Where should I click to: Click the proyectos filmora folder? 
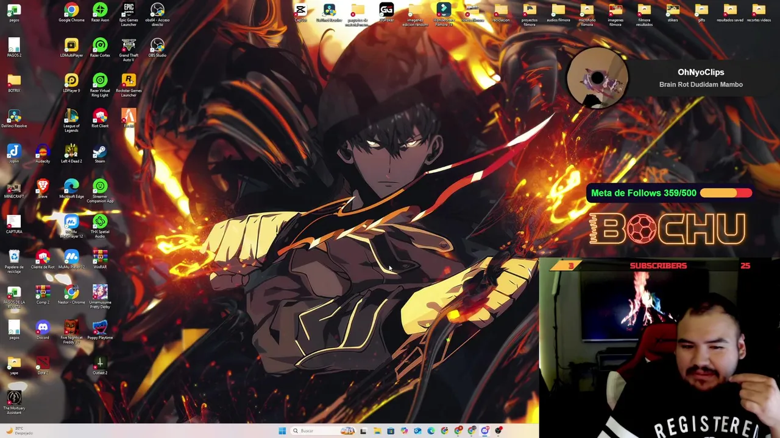click(530, 15)
